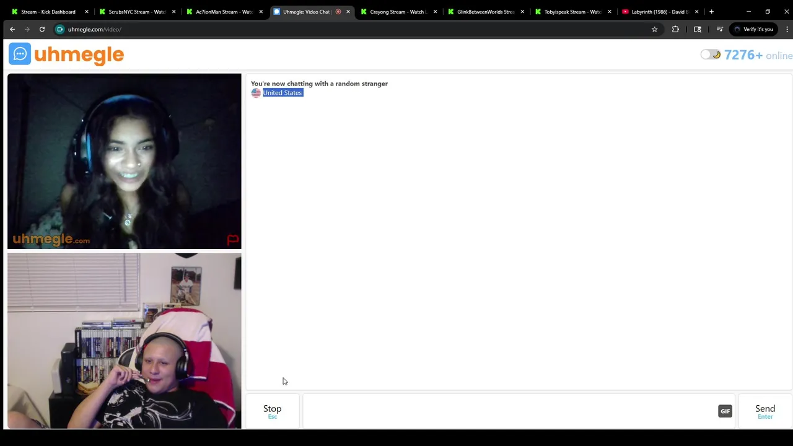Open GlinkBetweenWorlds Stream tab

[x=485, y=12]
